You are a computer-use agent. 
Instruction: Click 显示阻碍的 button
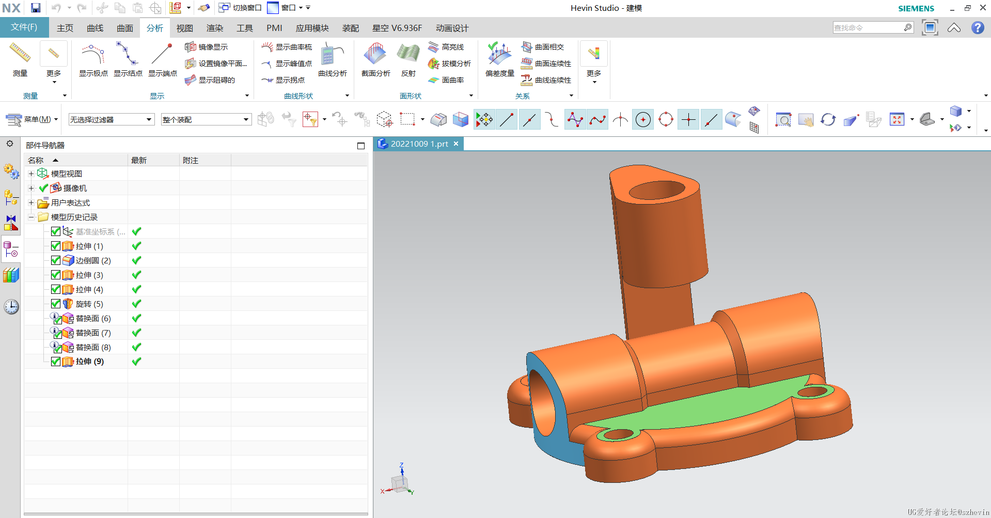pyautogui.click(x=210, y=80)
